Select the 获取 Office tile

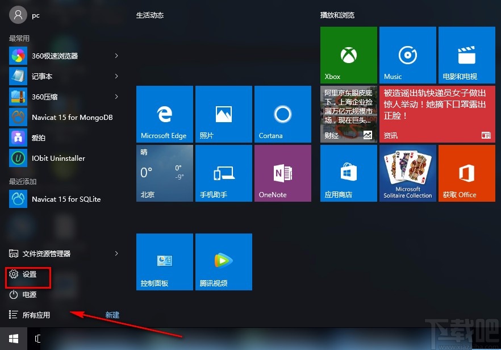click(466, 173)
